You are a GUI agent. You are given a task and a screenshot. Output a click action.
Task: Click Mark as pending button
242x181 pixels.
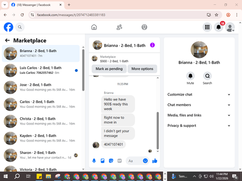click(109, 69)
